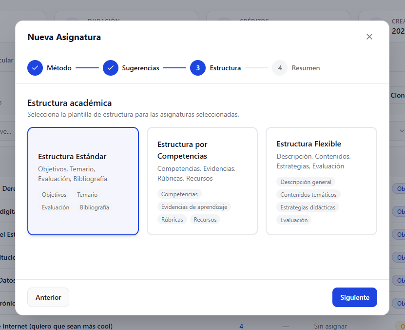The width and height of the screenshot is (405, 330).
Task: Click the Evidencias de aprendizaje chip
Action: (x=194, y=207)
